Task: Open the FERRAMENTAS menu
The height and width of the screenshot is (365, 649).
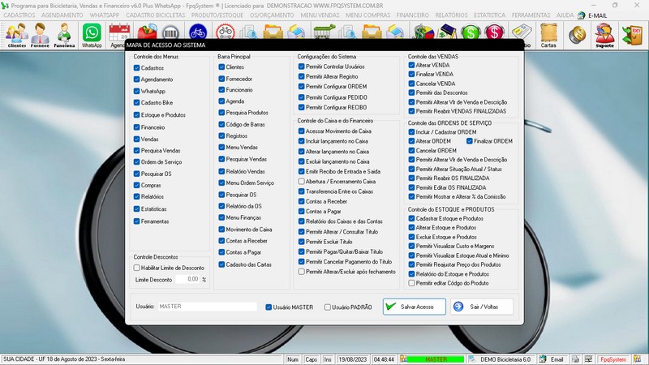Action: click(531, 15)
